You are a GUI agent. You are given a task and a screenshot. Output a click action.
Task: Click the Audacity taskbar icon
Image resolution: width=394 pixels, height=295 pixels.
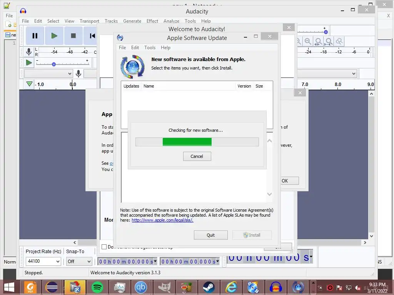click(x=275, y=287)
